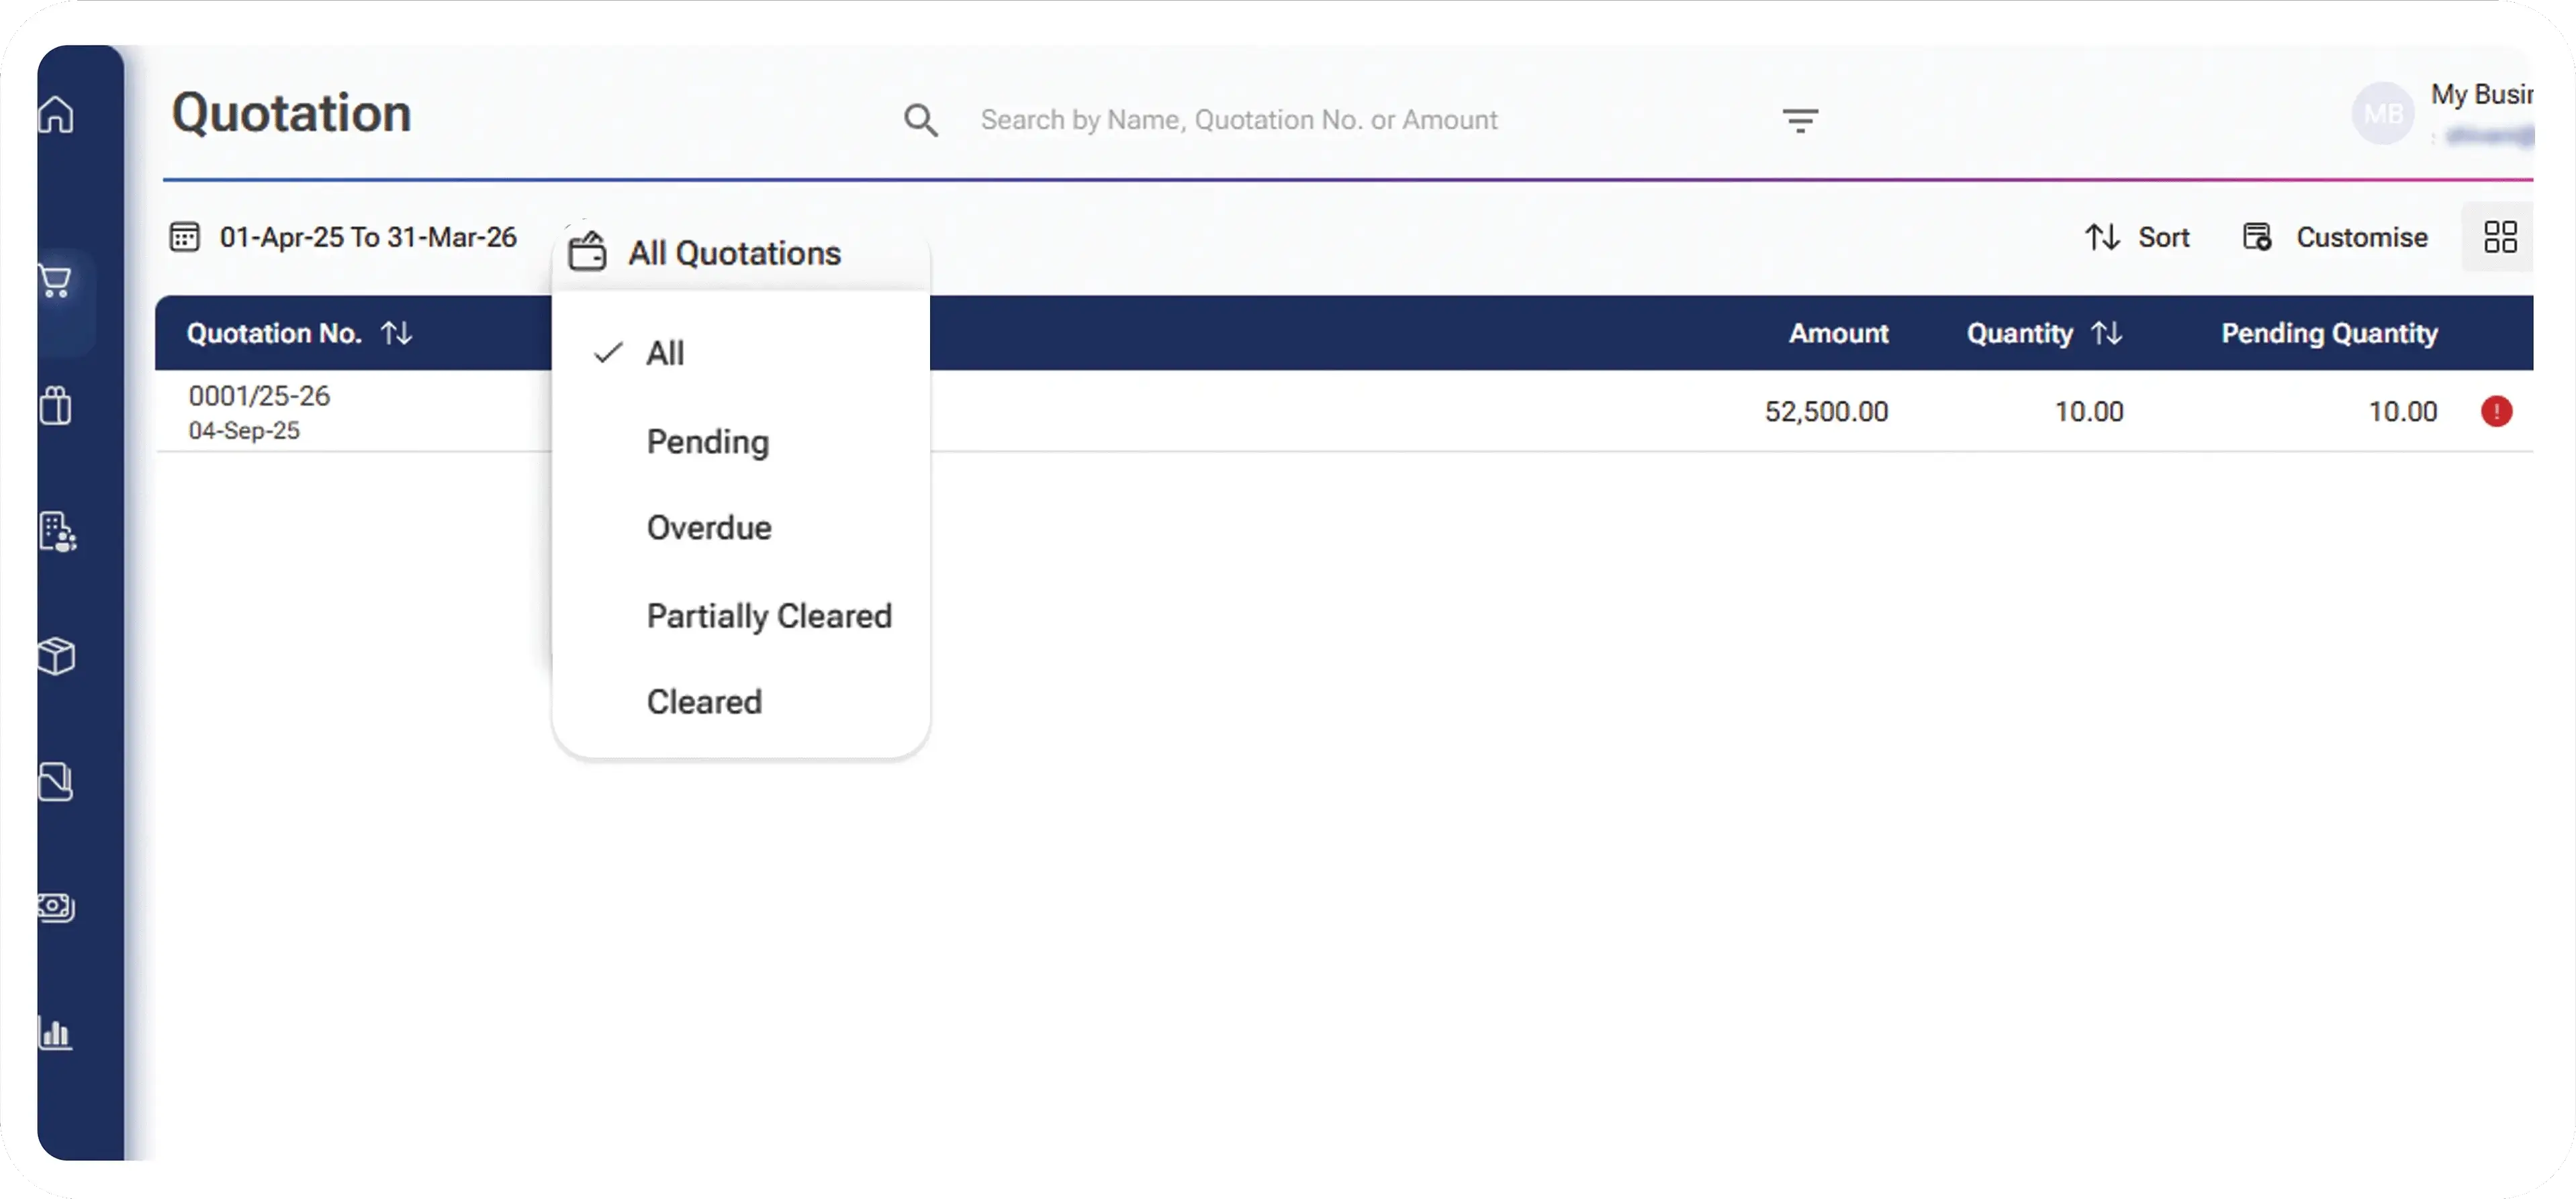Open the bar chart reports icon
The height and width of the screenshot is (1199, 2576).
[56, 1033]
